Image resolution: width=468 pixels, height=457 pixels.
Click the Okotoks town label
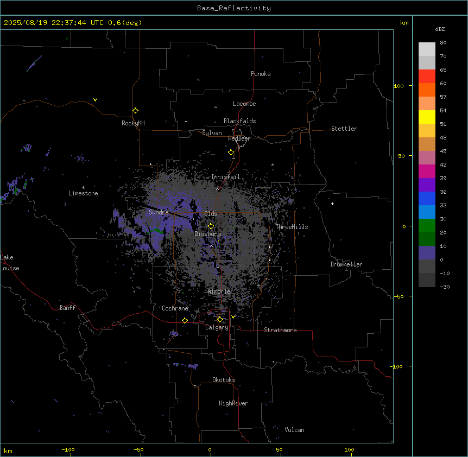point(224,380)
